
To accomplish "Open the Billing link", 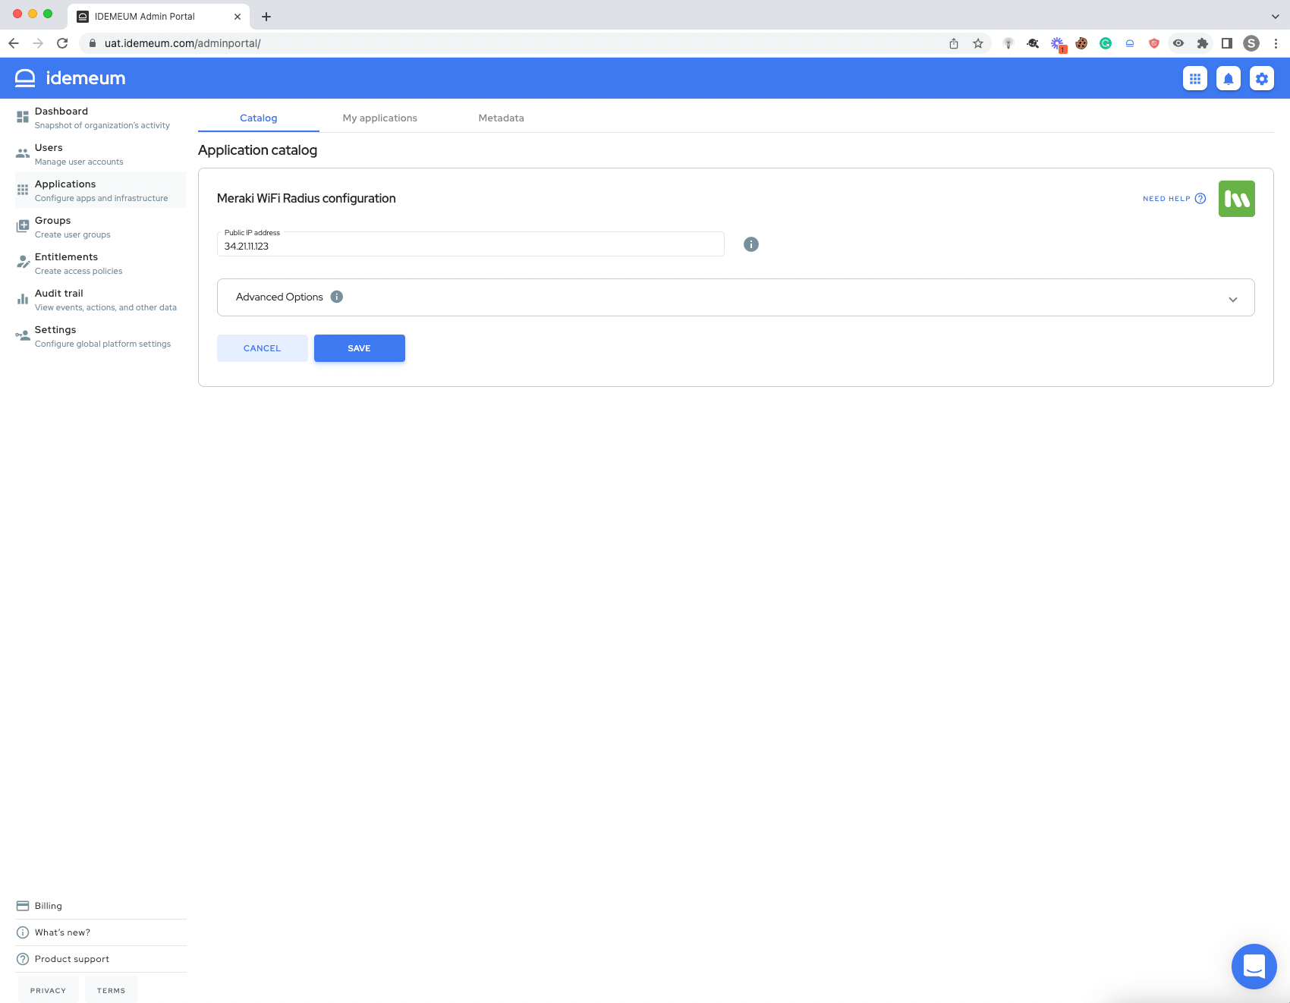I will click(x=100, y=906).
